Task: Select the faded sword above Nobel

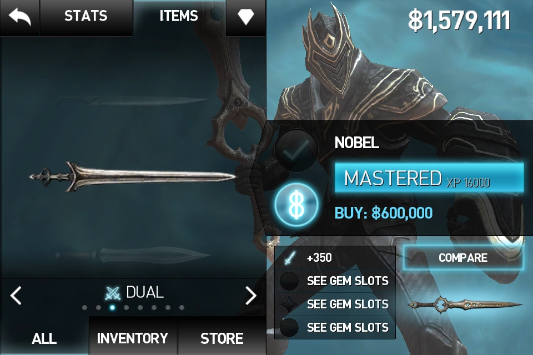Action: (x=133, y=100)
